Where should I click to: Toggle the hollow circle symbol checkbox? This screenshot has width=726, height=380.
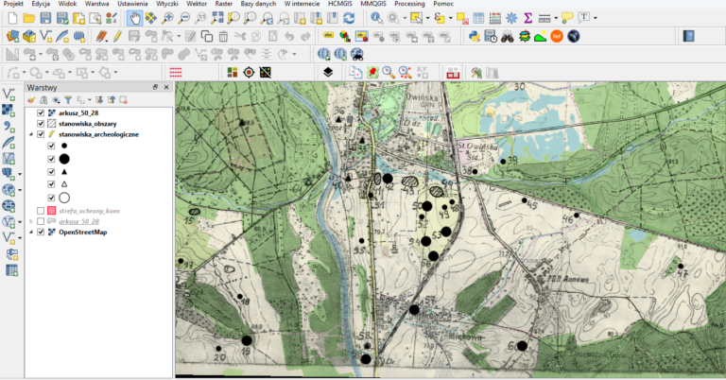click(51, 198)
